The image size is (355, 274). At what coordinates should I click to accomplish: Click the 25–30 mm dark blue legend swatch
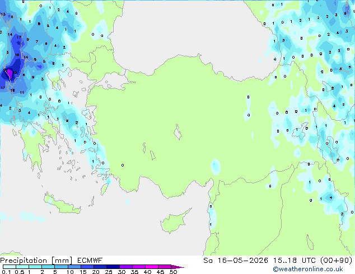point(113,267)
